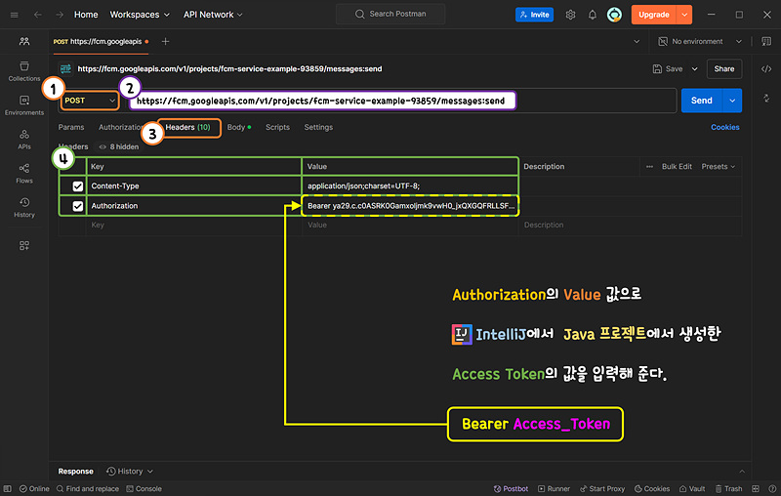This screenshot has width=781, height=496.
Task: Open the Send options arrow
Action: click(x=732, y=101)
